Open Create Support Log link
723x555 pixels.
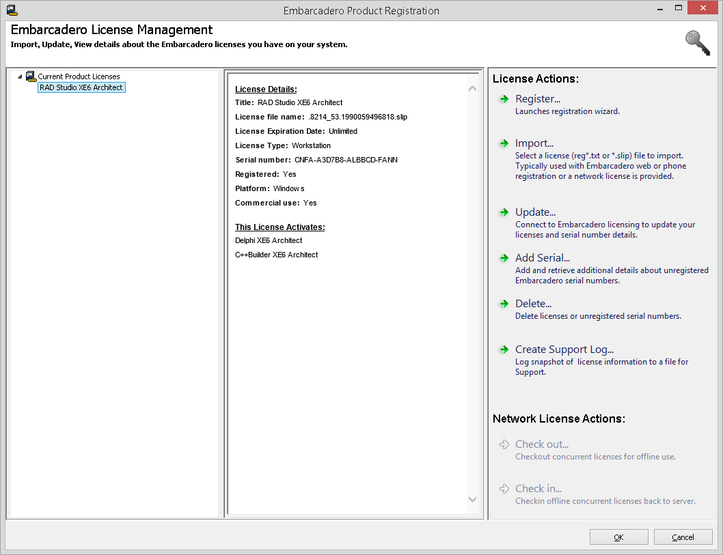point(564,350)
